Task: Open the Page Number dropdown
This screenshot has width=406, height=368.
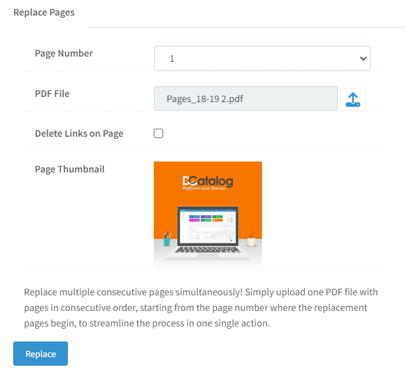Action: [x=262, y=58]
